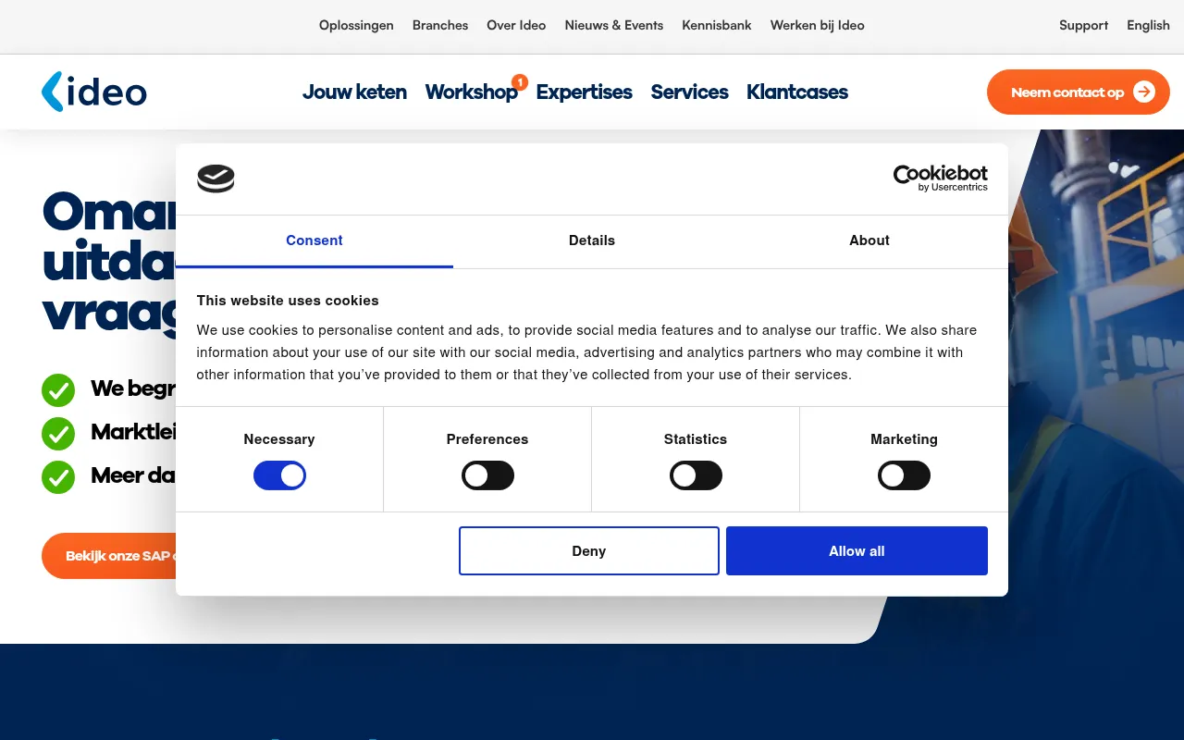Open the Kennisbank link

tap(717, 25)
